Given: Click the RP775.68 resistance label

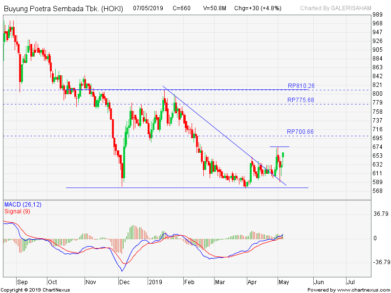Looking at the screenshot, I should [301, 100].
